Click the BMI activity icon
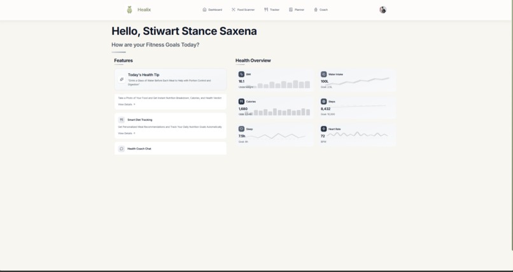513x272 pixels. pos(241,74)
